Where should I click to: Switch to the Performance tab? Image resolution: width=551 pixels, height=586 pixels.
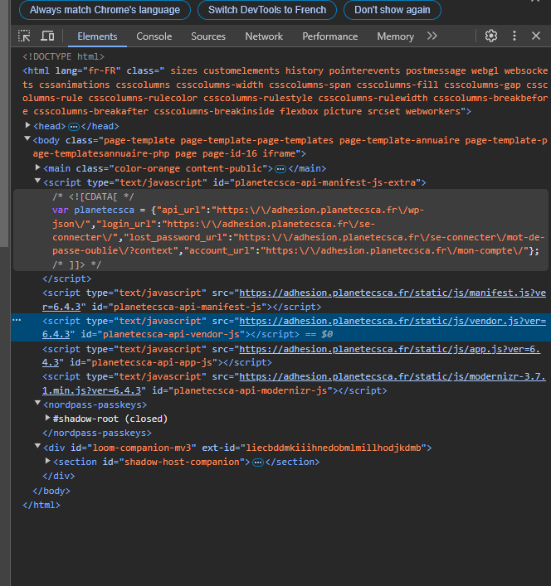[330, 36]
